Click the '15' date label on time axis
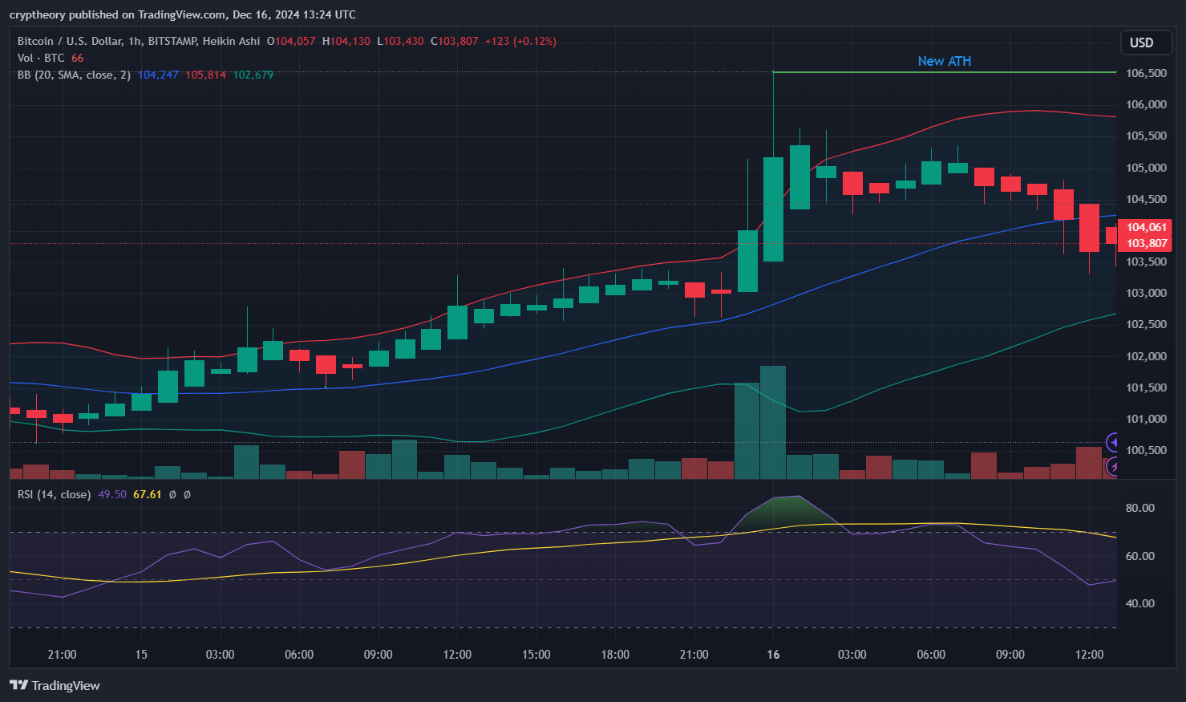 tap(141, 655)
